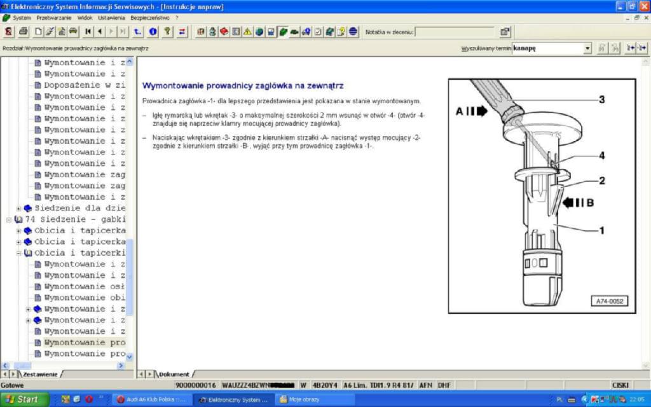Click the icon button beside the Notatka field
Image resolution: width=651 pixels, height=407 pixels.
tap(505, 32)
